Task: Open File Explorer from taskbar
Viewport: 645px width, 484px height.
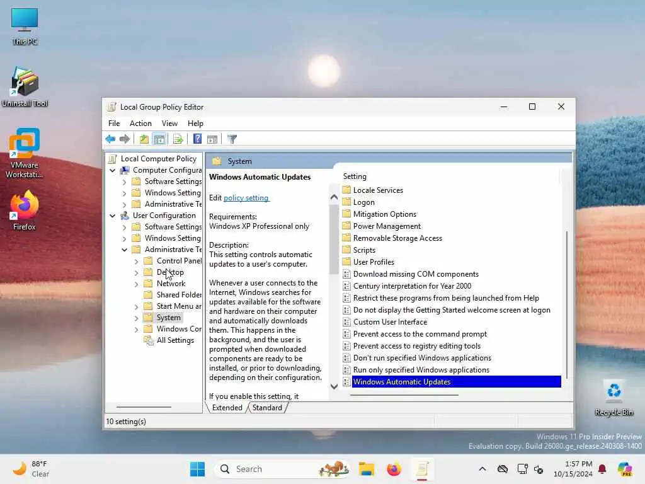Action: pos(366,469)
